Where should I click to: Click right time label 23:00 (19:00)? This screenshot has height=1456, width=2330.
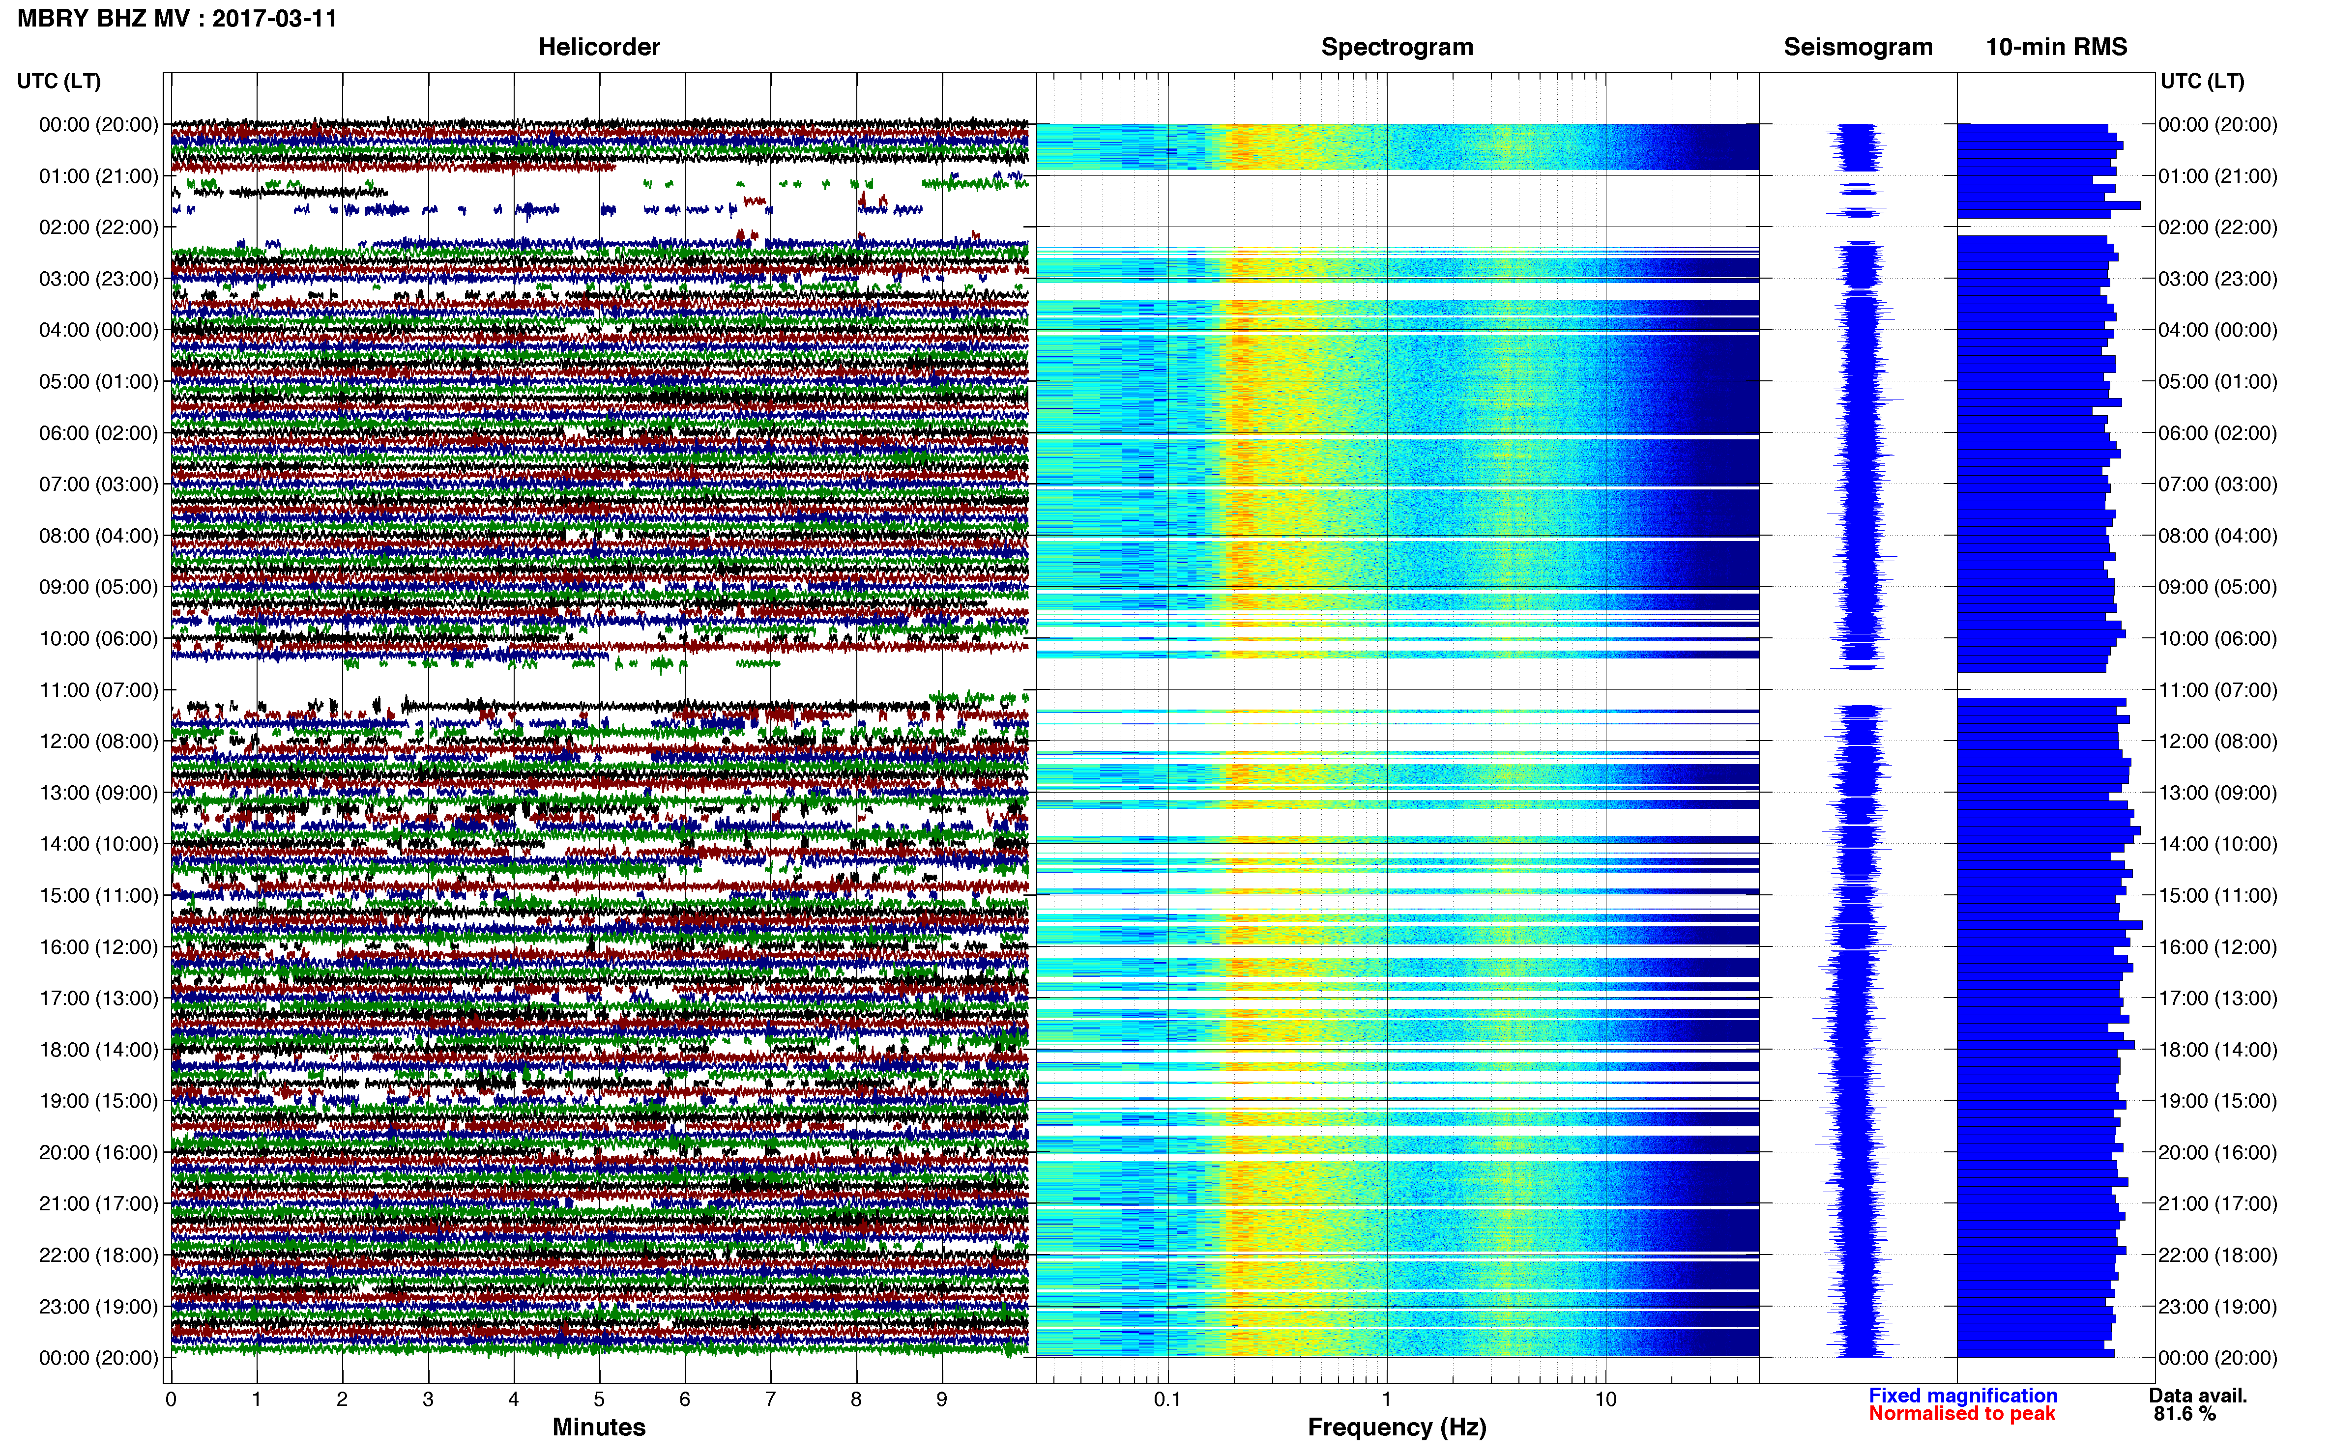(x=2218, y=1307)
